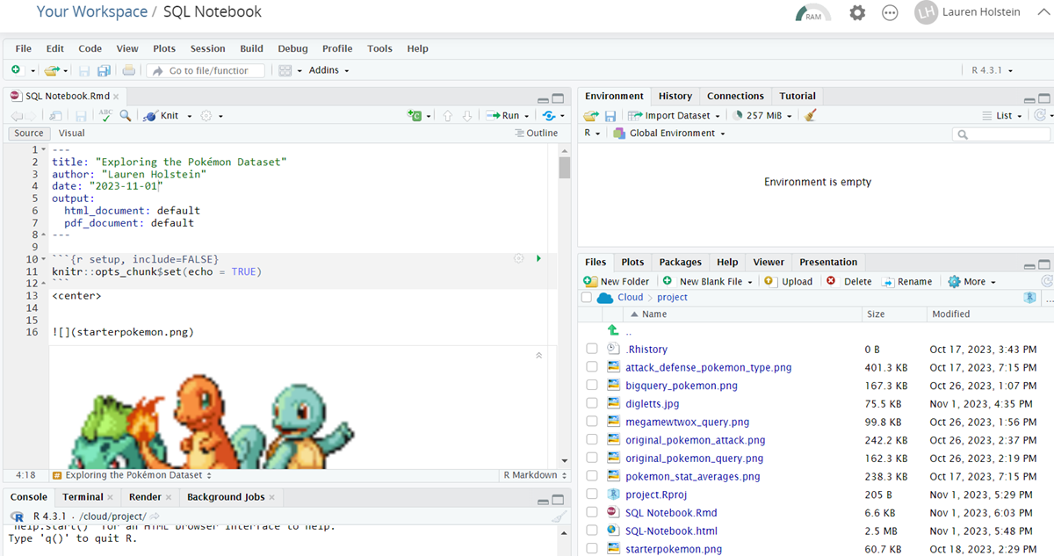This screenshot has height=556, width=1054.
Task: Refresh the Environment pane
Action: 1040,115
